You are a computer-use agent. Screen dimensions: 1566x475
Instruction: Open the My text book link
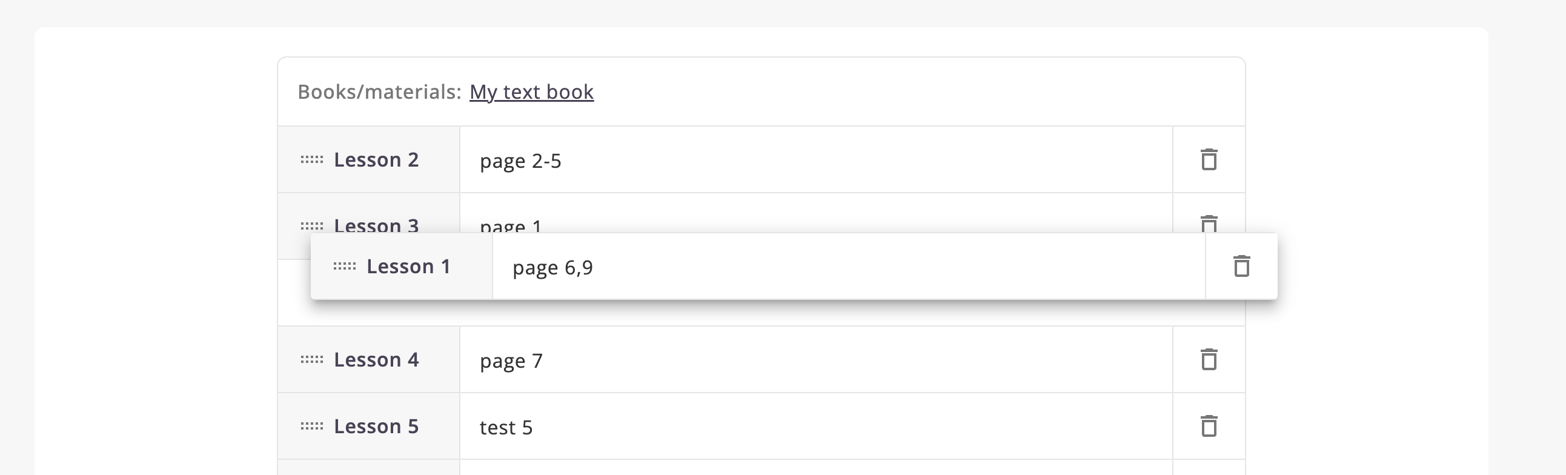(531, 92)
